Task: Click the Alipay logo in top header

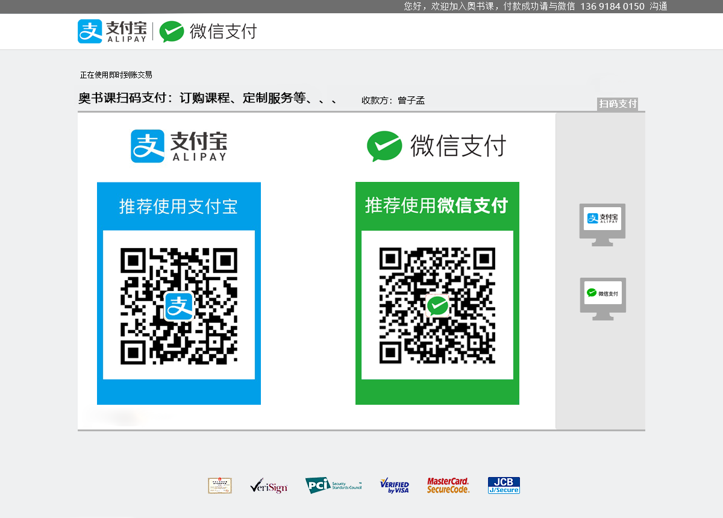Action: 113,31
